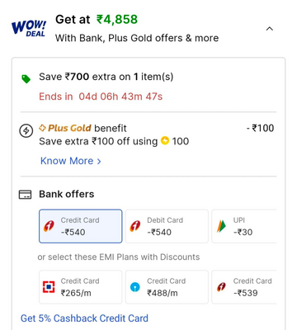Click the yellow coin icon beside 100
This screenshot has width=297, height=330.
tap(165, 141)
